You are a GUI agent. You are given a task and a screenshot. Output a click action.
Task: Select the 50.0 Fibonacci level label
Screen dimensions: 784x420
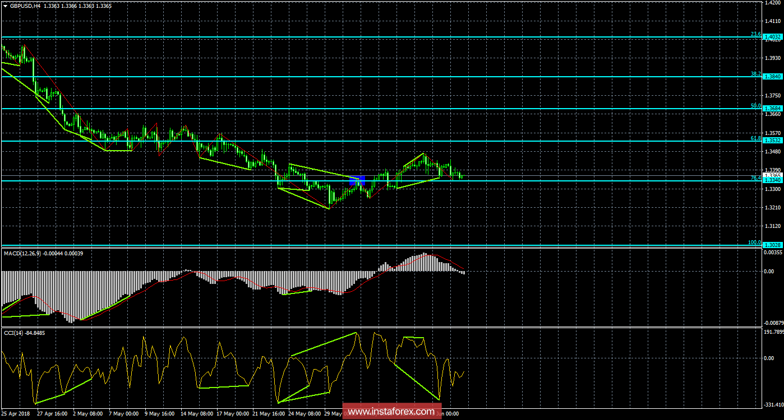[x=755, y=106]
